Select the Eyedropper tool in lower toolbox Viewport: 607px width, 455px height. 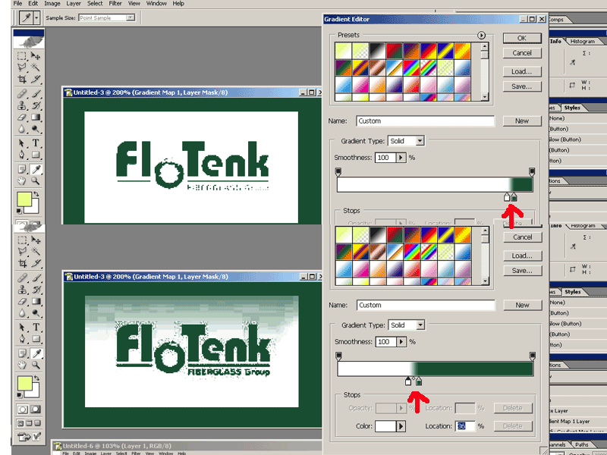pyautogui.click(x=36, y=353)
